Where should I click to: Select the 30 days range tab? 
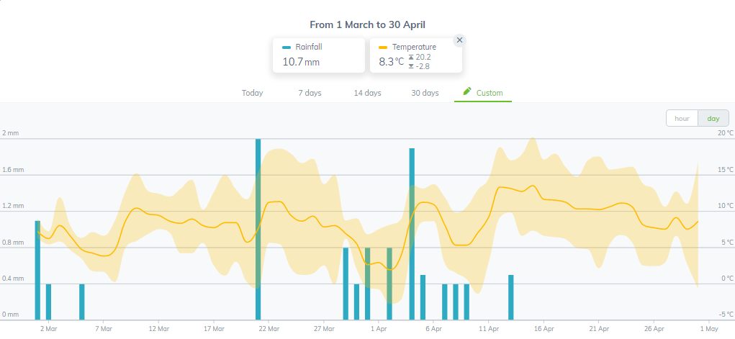click(x=425, y=93)
